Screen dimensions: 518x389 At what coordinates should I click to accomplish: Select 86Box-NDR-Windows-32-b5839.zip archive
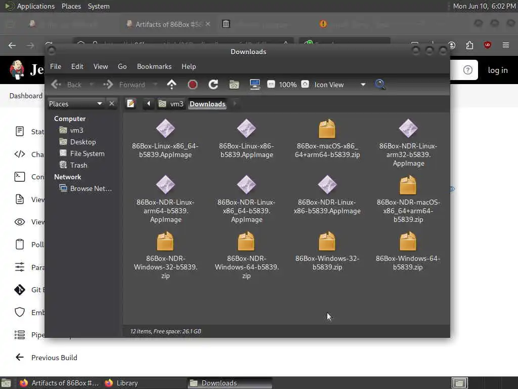pyautogui.click(x=165, y=255)
